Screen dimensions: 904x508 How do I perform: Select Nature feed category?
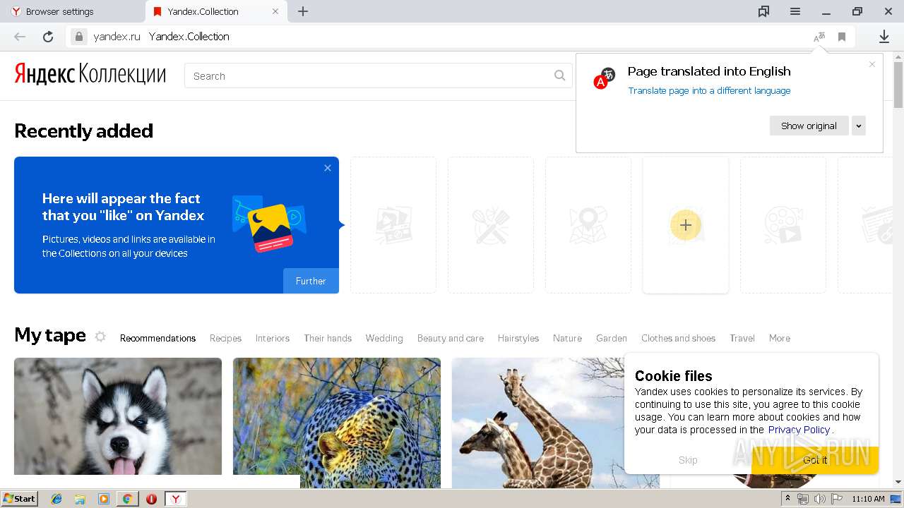567,338
